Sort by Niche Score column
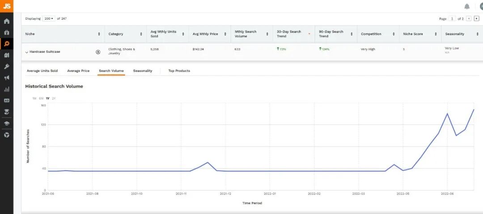483x214 pixels. point(436,34)
